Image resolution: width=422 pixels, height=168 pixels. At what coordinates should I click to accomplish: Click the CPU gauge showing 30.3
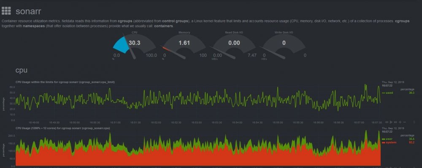pos(135,45)
